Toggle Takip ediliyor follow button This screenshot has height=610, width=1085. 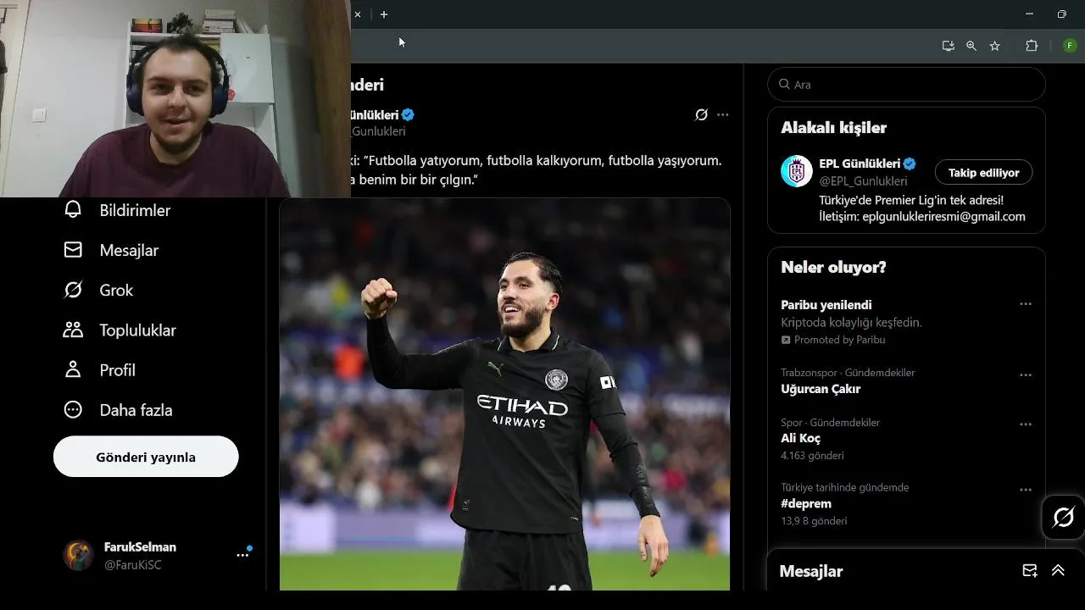[x=983, y=172]
